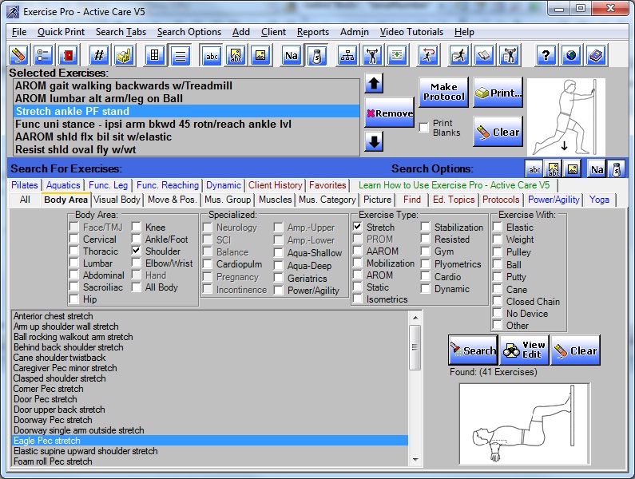Uncheck the Shoulder body area checkbox
Image resolution: width=635 pixels, height=479 pixels.
[x=137, y=251]
